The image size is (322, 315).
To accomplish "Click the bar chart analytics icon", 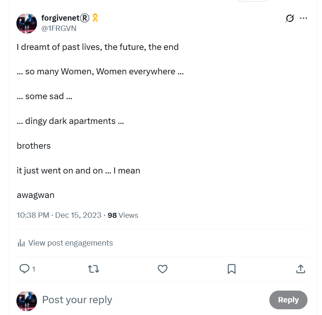I will 21,243.
